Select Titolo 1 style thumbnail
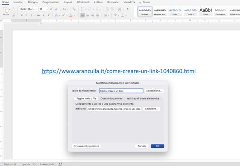 tap(175, 11)
